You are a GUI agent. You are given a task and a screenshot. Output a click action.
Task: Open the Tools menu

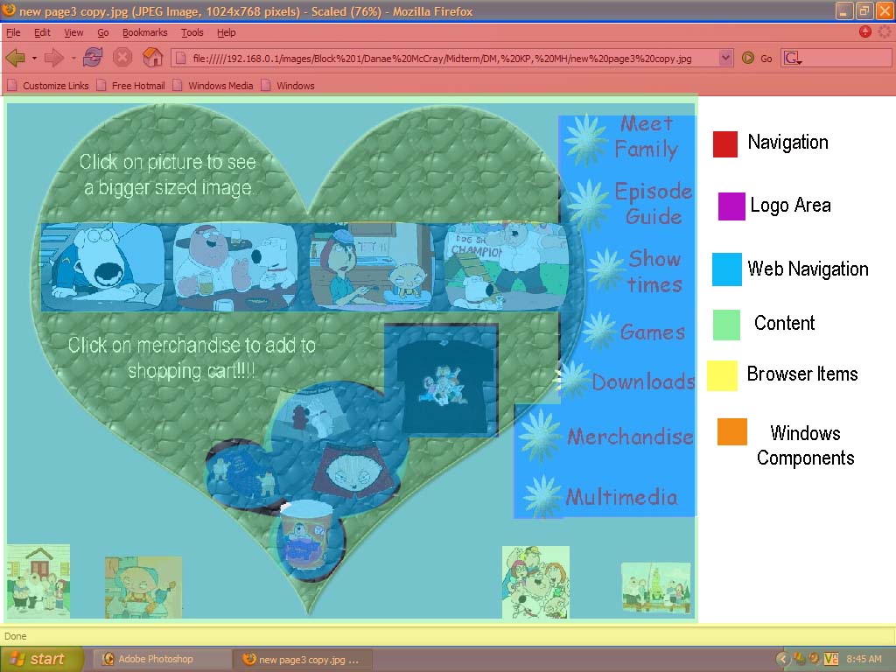192,32
